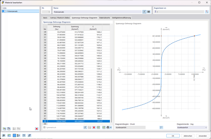This screenshot has width=211, height=139.
Task: Switch to the Basis tab
Action: (45, 18)
